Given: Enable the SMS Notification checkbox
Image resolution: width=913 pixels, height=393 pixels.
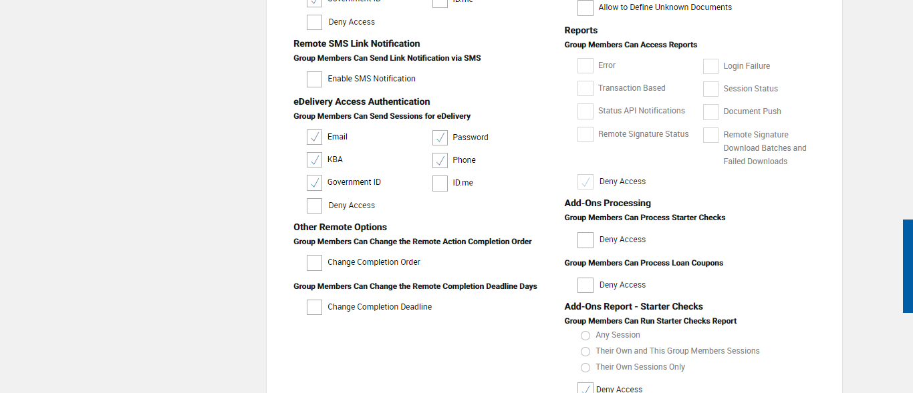Looking at the screenshot, I should [314, 79].
